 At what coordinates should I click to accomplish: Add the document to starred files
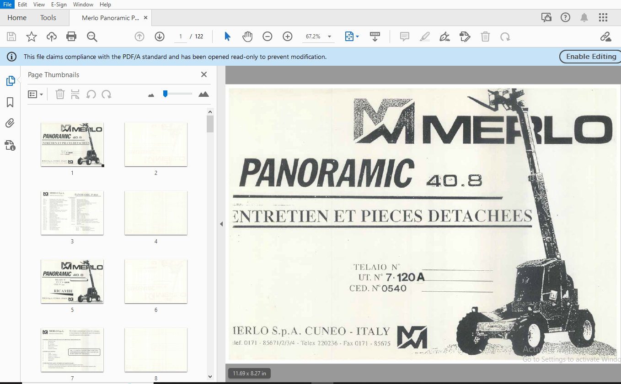(x=32, y=37)
